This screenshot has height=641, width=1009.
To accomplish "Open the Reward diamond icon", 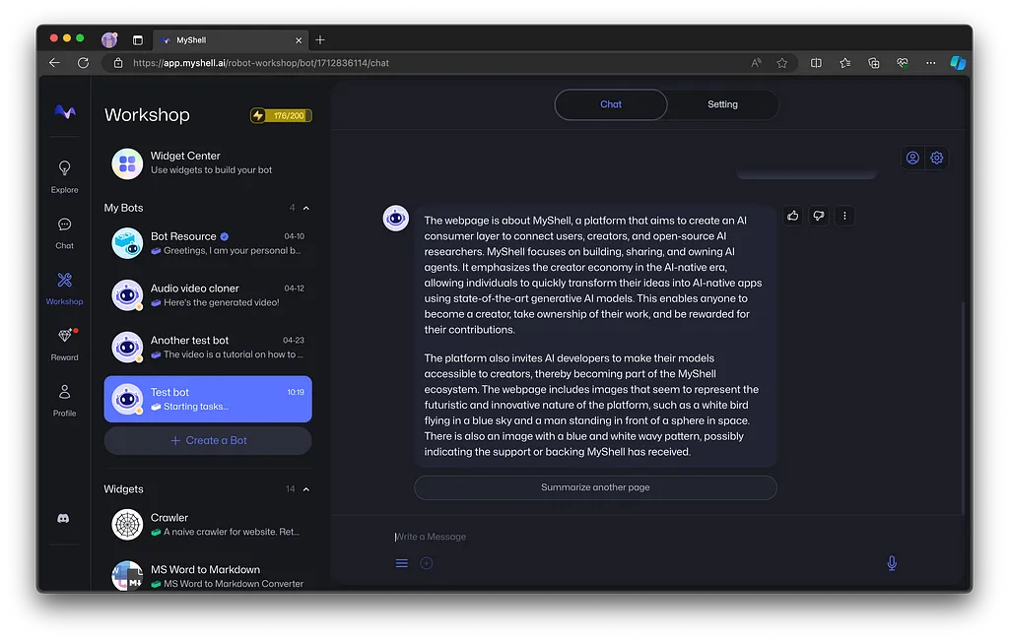I will [x=64, y=337].
